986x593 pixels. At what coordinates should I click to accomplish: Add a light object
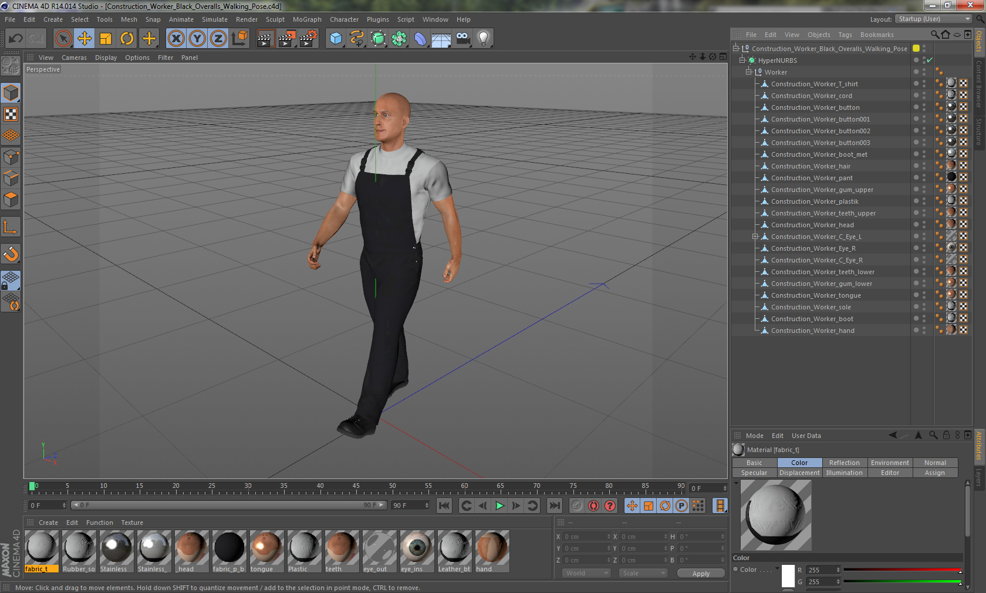(484, 39)
